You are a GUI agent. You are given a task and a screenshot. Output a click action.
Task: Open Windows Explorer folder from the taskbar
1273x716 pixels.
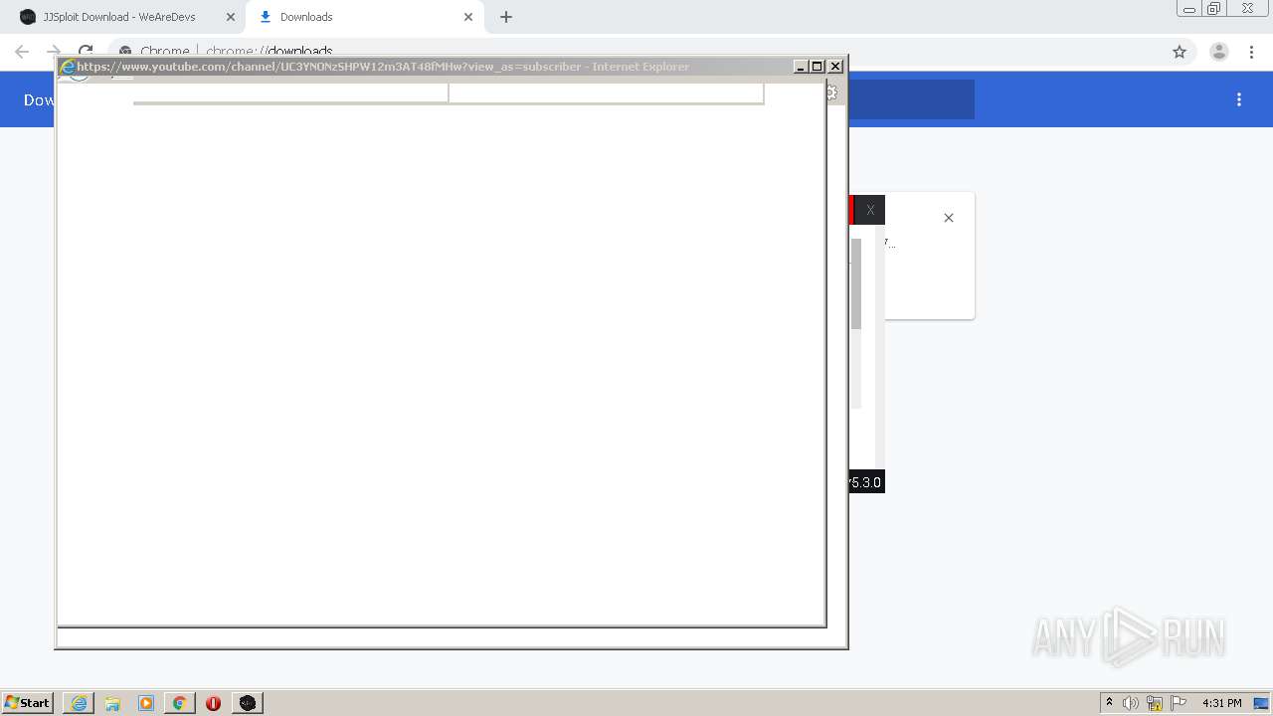pyautogui.click(x=112, y=703)
